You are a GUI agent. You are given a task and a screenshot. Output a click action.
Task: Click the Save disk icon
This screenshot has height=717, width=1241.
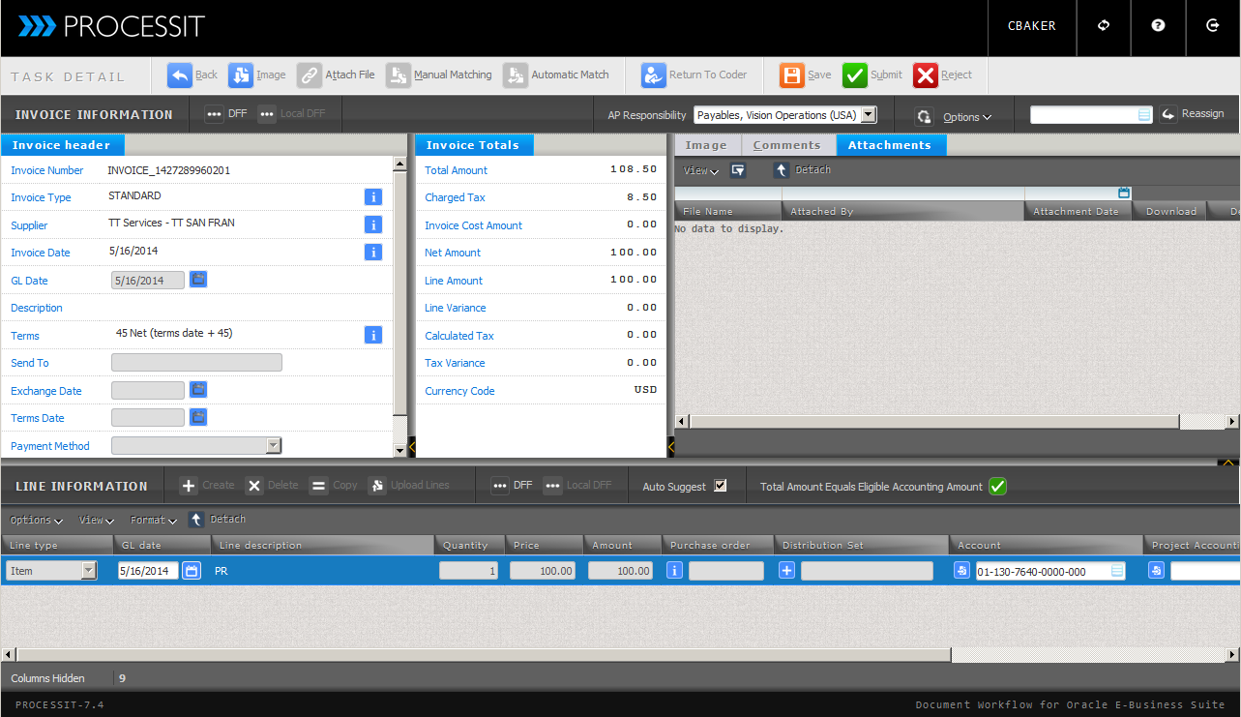[792, 75]
